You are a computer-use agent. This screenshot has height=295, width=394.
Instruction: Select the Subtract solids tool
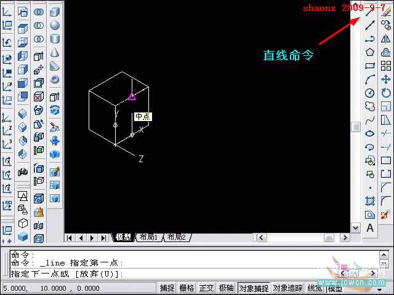pyautogui.click(x=39, y=25)
